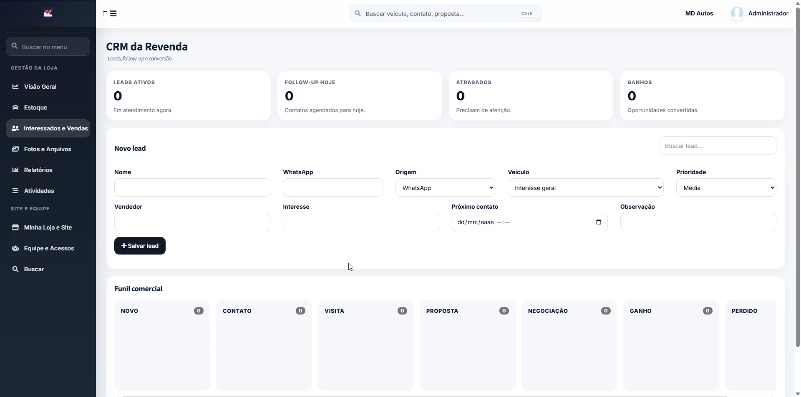Open Equipe e Acessos via its people icon
Viewport: 801px width, 397px height.
[15, 248]
